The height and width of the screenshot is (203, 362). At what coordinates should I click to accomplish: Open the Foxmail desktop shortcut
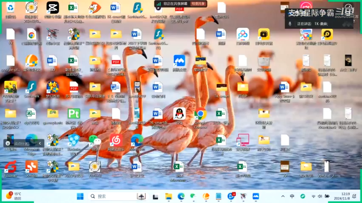coord(10,166)
